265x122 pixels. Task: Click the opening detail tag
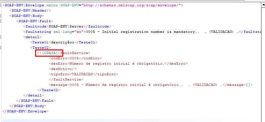(x=32, y=37)
